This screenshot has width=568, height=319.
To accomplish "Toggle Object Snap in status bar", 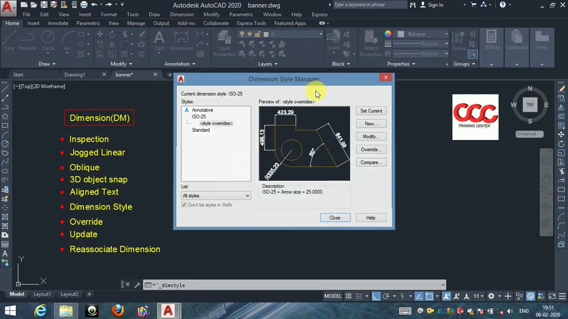I will pyautogui.click(x=429, y=296).
